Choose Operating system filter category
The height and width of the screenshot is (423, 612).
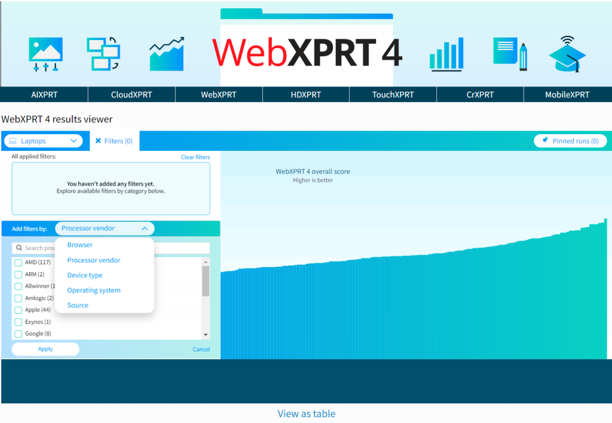click(x=94, y=291)
